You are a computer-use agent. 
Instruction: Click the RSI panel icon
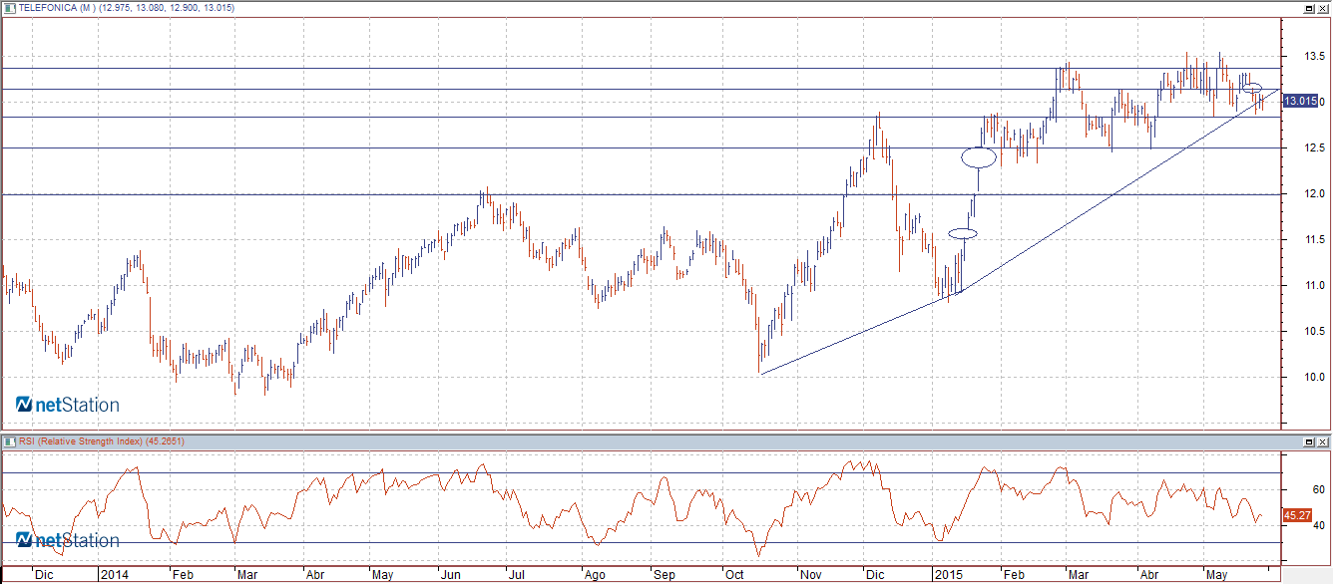10,440
